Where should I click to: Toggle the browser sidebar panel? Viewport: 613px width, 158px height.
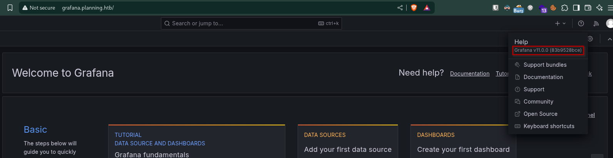point(576,8)
